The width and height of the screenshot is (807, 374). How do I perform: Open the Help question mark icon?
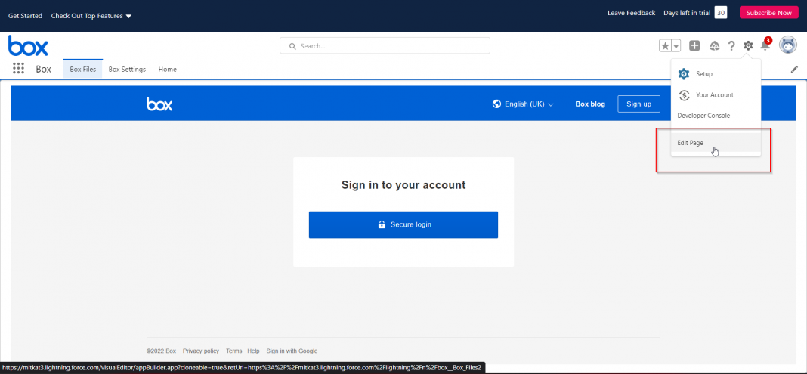click(x=731, y=46)
